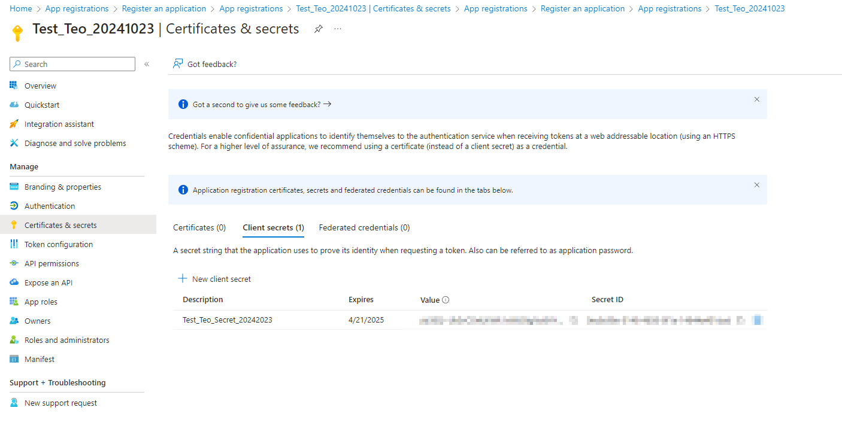Click the sidebar Search box
Image resolution: width=842 pixels, height=441 pixels.
point(72,64)
